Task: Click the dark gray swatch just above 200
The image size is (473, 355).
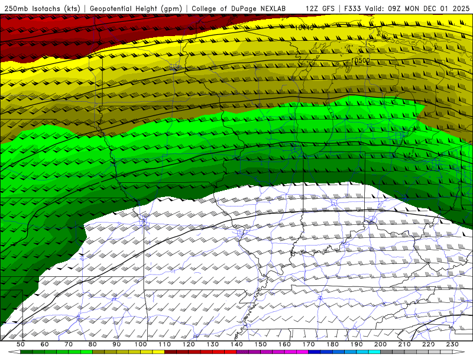Action: tap(387, 352)
